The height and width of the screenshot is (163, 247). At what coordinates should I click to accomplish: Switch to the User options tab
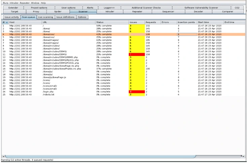[69, 7]
